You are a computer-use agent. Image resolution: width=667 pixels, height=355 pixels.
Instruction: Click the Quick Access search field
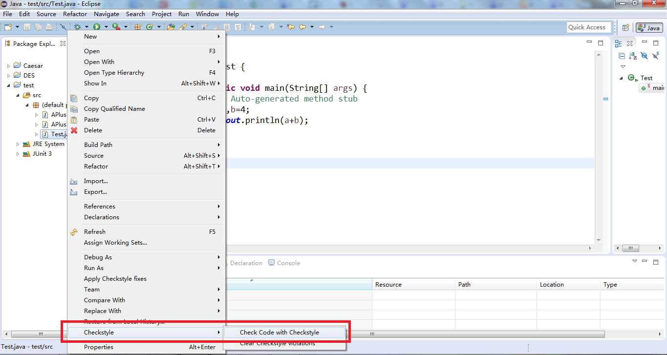click(588, 27)
